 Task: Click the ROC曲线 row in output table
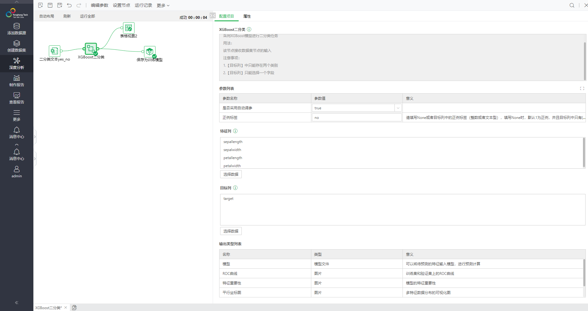[401, 273]
